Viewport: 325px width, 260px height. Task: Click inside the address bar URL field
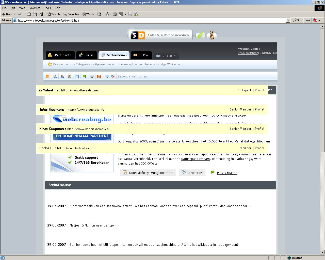[x=152, y=20]
